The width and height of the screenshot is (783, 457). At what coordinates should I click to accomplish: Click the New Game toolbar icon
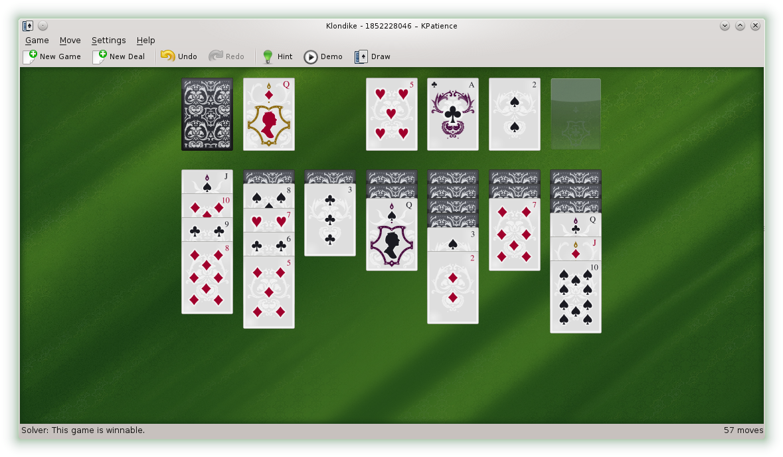point(29,56)
